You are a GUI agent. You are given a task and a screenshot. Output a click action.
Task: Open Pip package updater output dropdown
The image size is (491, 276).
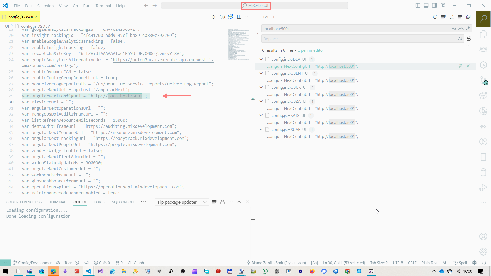pyautogui.click(x=182, y=202)
